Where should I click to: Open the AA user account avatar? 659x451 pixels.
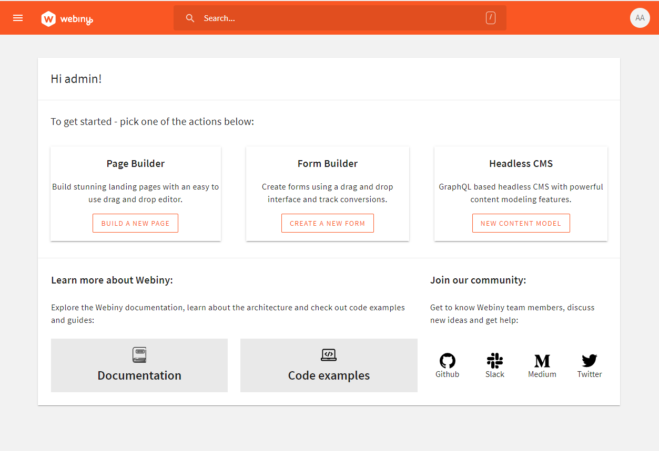tap(640, 17)
